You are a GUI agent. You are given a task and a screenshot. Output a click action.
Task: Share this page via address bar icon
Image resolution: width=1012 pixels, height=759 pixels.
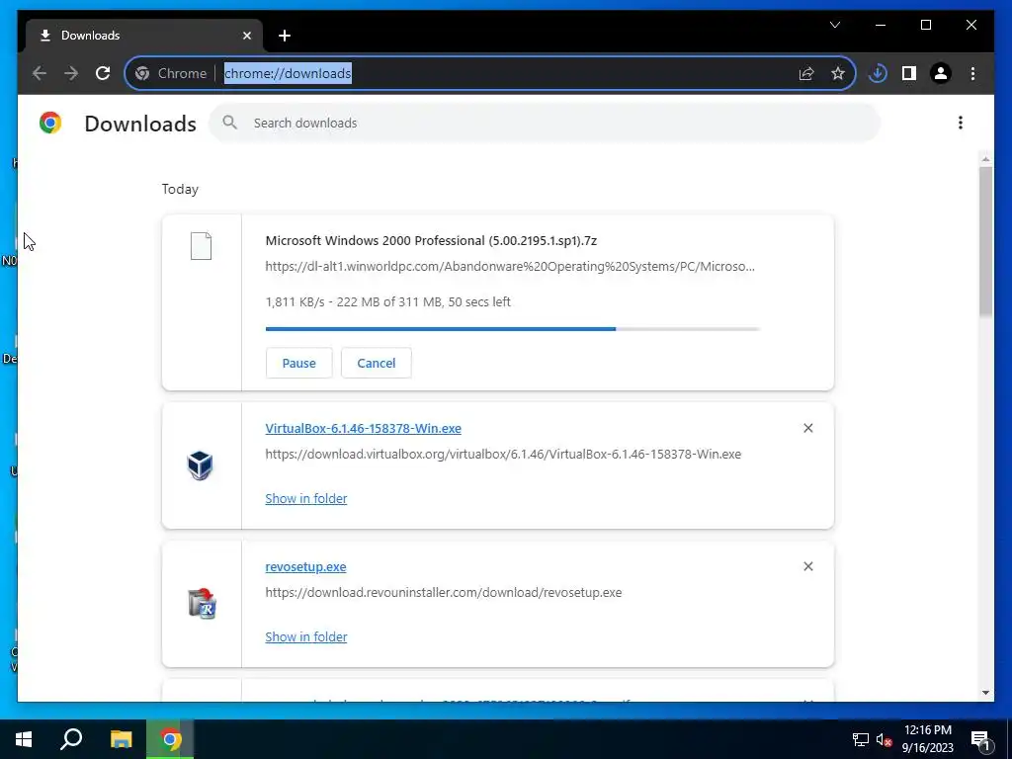[806, 73]
